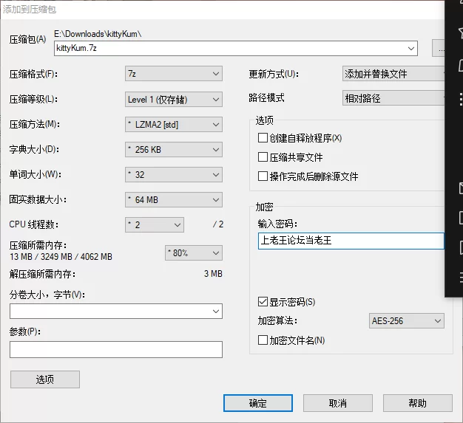Screen dimensions: 463x423
Task: Open the 路径模式 相对路径 dropdown
Action: click(x=394, y=98)
